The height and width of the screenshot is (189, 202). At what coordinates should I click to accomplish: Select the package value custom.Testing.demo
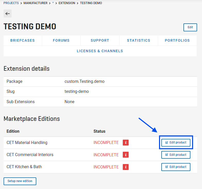(x=84, y=81)
